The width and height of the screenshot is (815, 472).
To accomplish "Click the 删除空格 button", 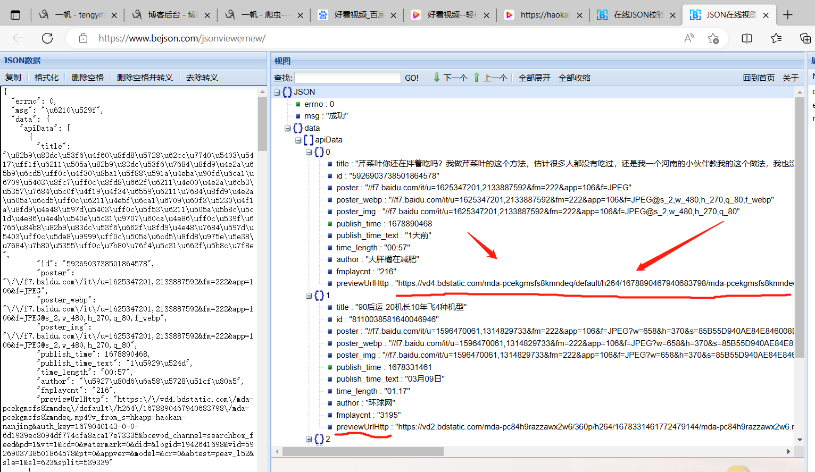I will (88, 78).
